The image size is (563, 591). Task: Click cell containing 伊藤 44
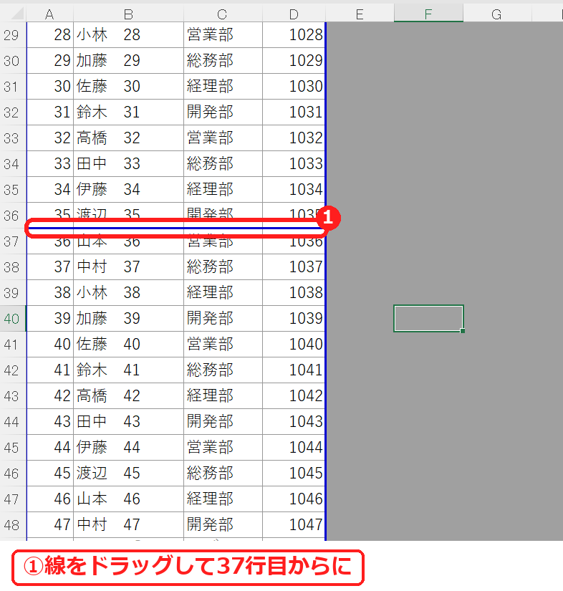pyautogui.click(x=128, y=448)
